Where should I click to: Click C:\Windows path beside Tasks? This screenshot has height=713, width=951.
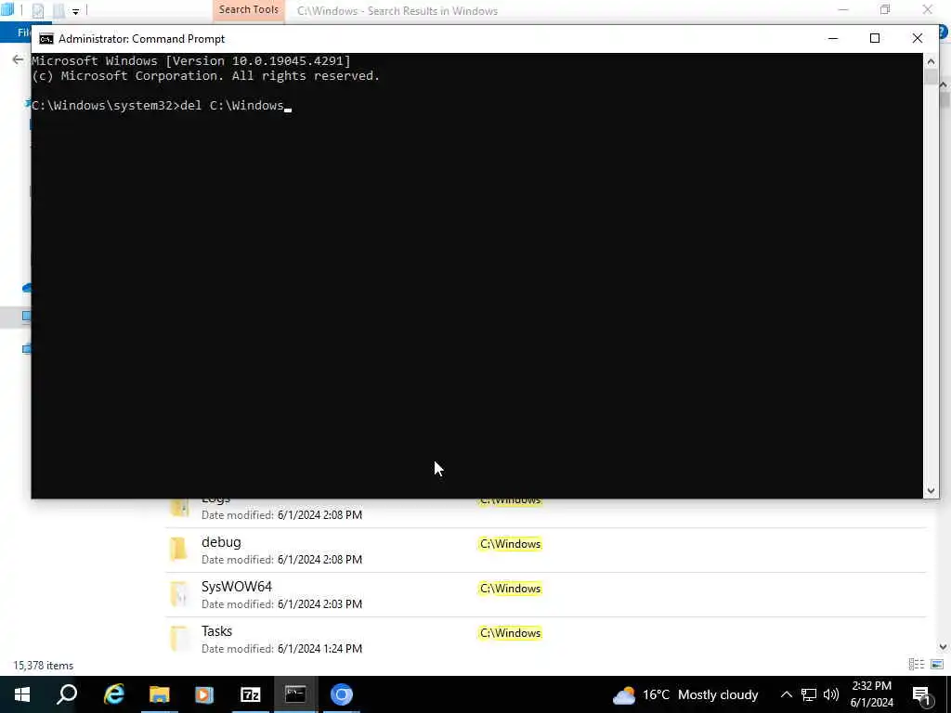point(510,633)
